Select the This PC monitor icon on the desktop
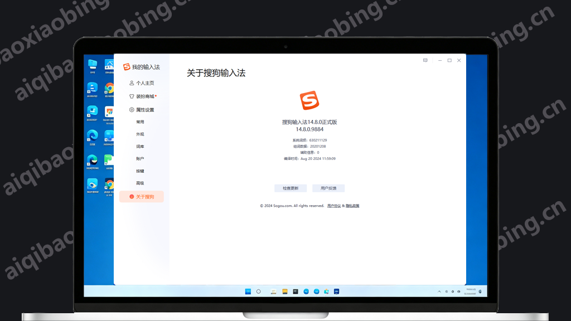Viewport: 571px width, 321px height. pyautogui.click(x=93, y=66)
